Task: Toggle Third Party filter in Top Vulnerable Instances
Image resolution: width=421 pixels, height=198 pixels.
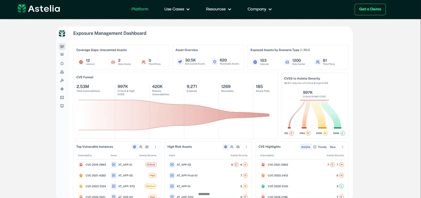Action: (141, 147)
